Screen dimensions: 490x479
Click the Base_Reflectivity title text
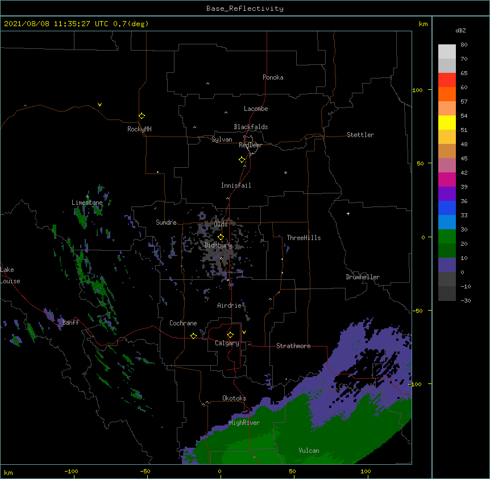(245, 9)
